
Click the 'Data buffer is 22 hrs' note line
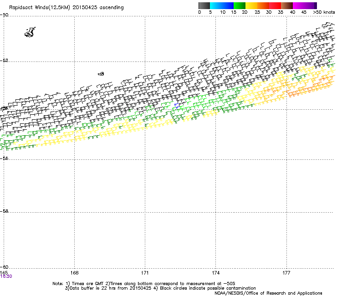click(160, 288)
